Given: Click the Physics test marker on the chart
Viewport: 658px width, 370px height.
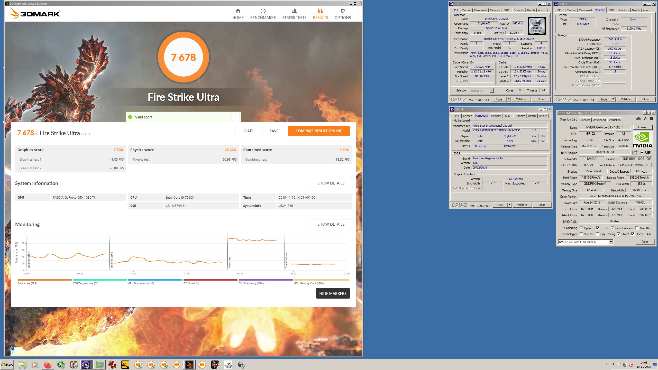Looking at the screenshot, I should (230, 262).
